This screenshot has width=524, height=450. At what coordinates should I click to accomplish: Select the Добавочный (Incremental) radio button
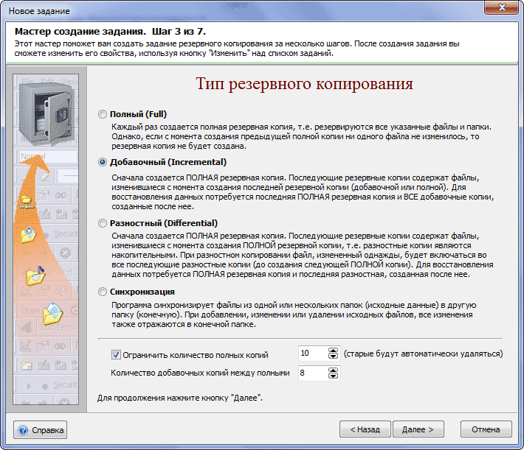click(x=103, y=163)
